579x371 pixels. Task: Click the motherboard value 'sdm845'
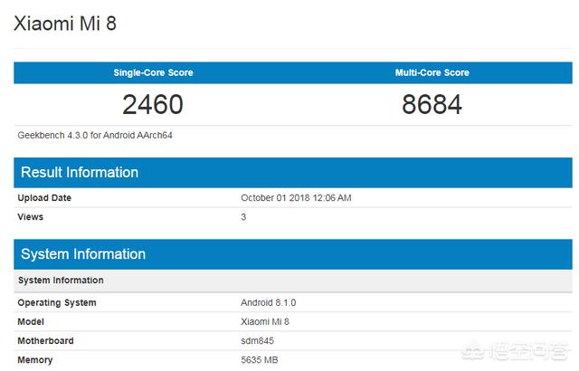point(257,341)
